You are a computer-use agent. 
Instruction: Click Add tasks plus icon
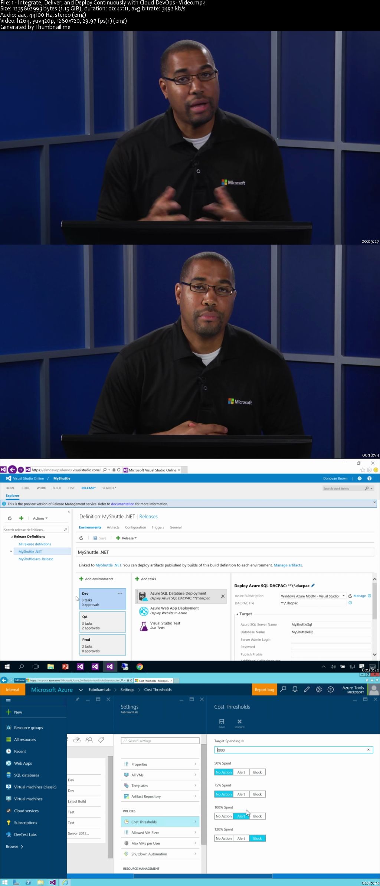[137, 579]
